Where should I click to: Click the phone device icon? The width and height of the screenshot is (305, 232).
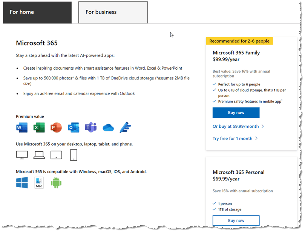(74, 155)
